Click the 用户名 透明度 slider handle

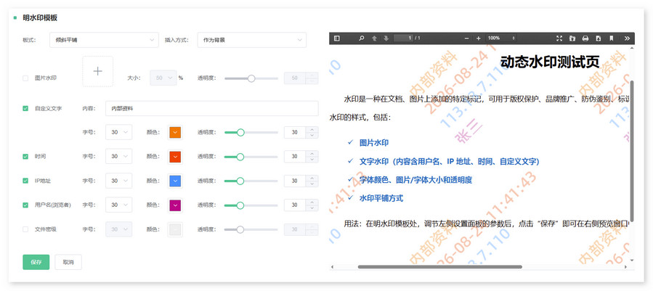[240, 205]
